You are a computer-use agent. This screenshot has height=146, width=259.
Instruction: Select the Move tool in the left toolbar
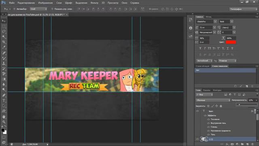(x=4, y=21)
